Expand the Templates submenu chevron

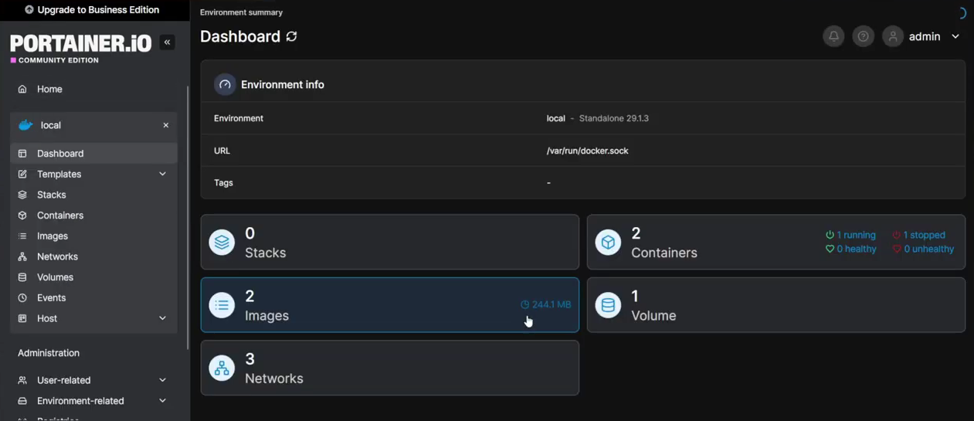(162, 175)
